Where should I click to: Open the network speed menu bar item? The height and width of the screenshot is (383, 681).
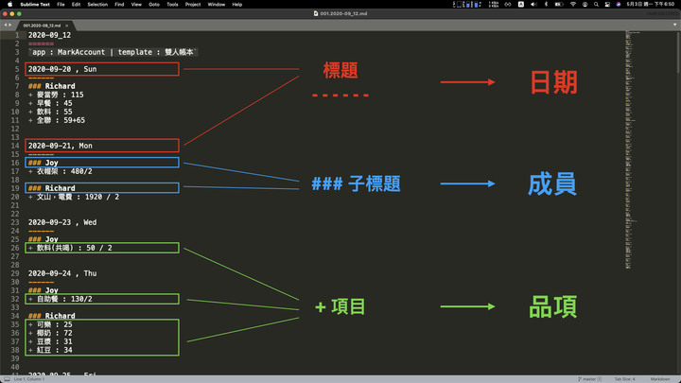[x=494, y=5]
